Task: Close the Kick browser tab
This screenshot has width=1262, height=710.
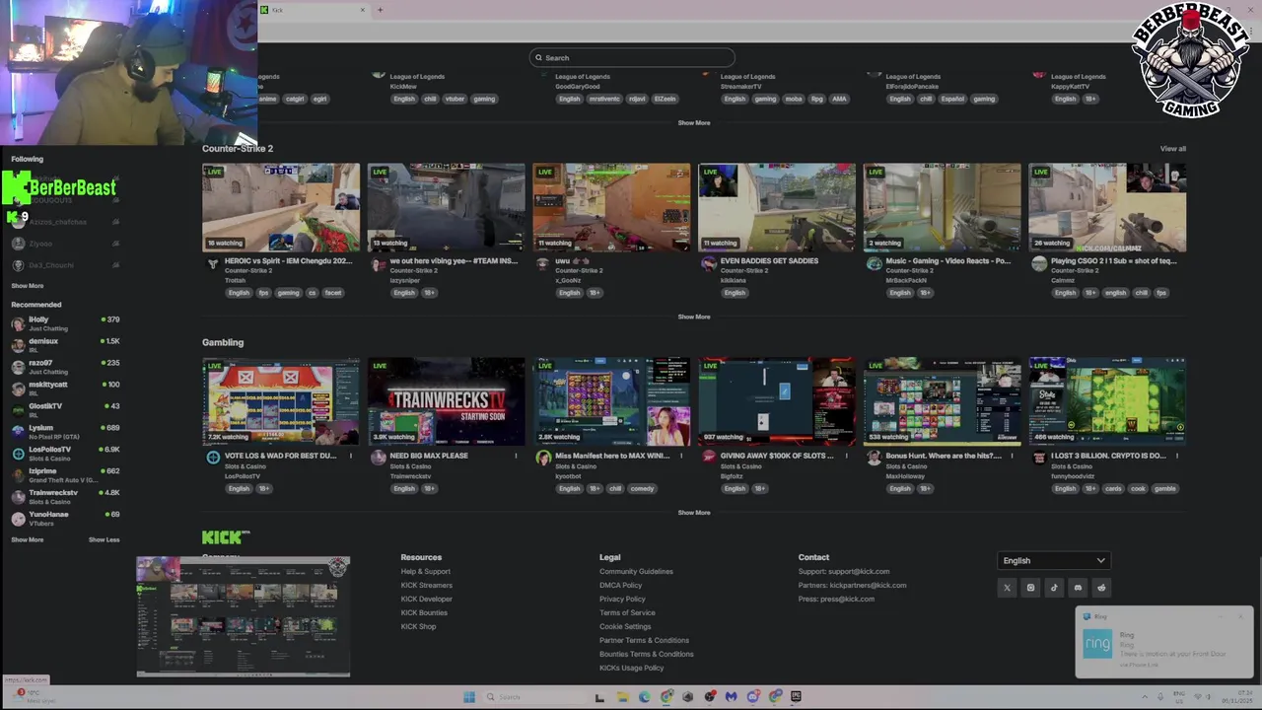Action: click(363, 10)
